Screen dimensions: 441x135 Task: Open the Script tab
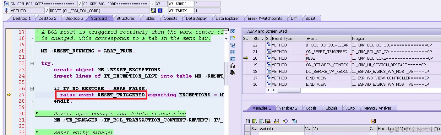311,18
